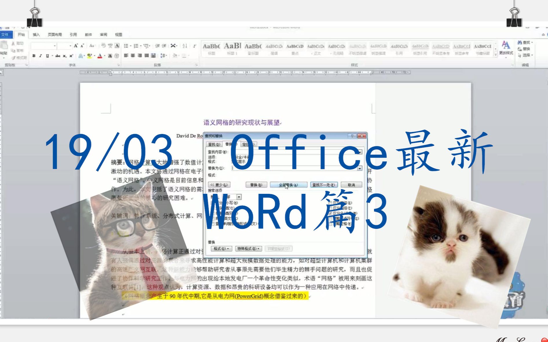Viewport: 548px width, 342px height.
Task: Toggle the sounds-like (英文) checkbox
Action: (x=213, y=218)
